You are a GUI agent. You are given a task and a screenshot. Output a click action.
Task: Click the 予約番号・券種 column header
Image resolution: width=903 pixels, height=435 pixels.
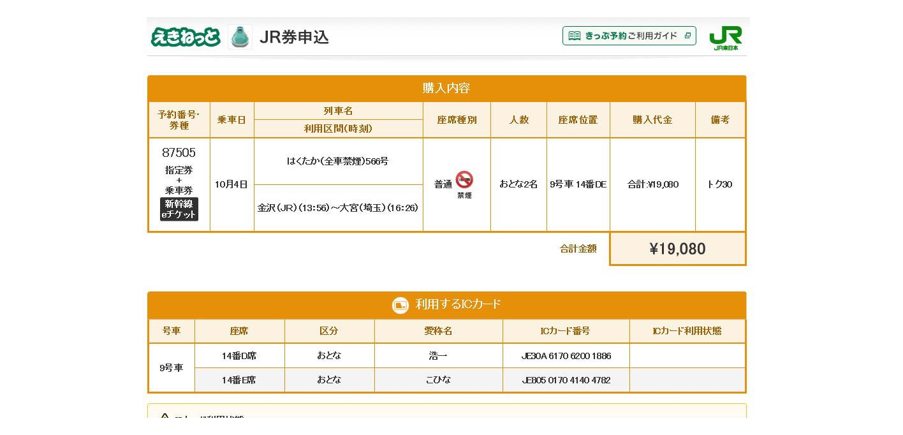point(179,120)
